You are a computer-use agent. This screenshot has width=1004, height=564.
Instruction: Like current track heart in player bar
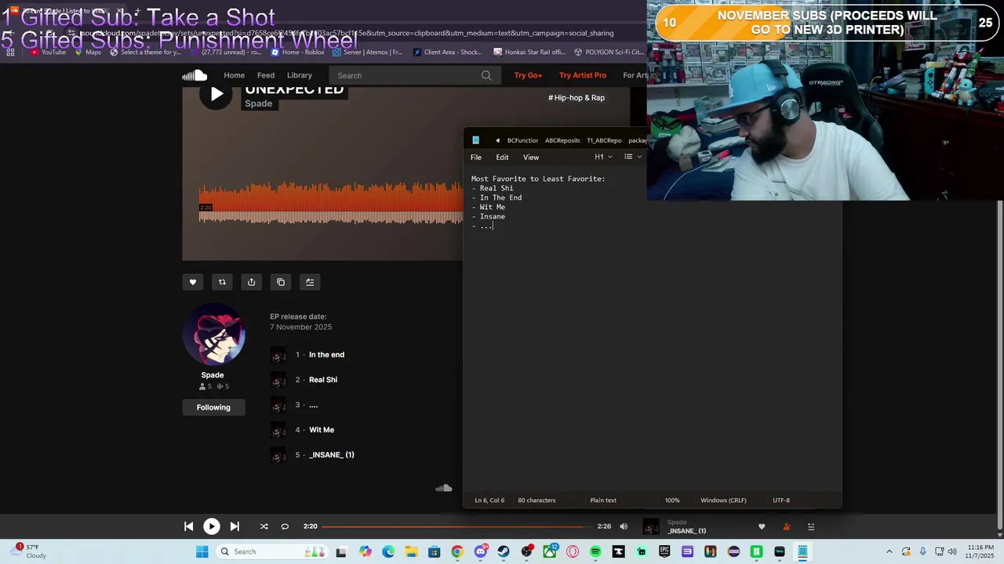(761, 526)
